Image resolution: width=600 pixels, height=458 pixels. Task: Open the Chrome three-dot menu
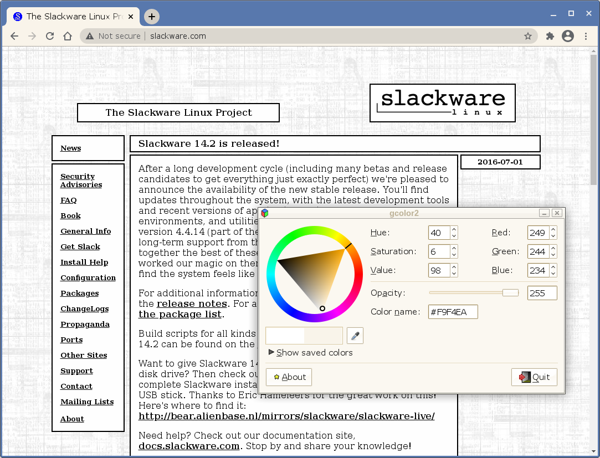coord(586,36)
